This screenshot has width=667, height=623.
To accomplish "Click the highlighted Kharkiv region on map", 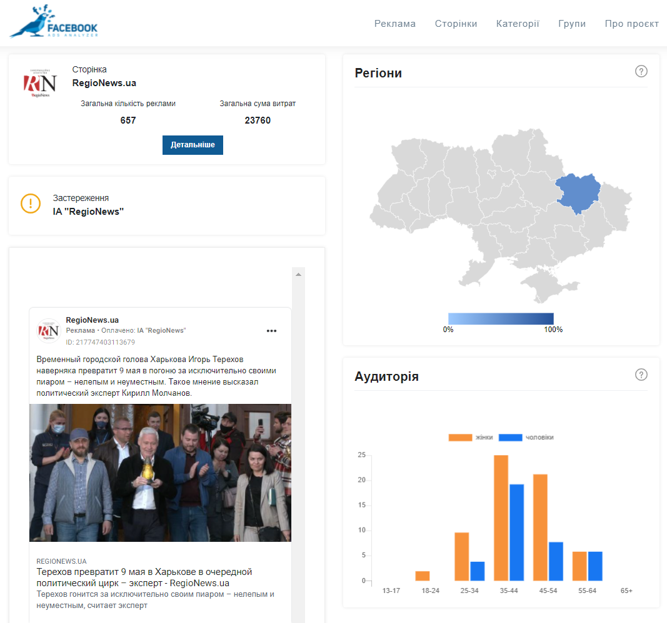I will point(578,192).
